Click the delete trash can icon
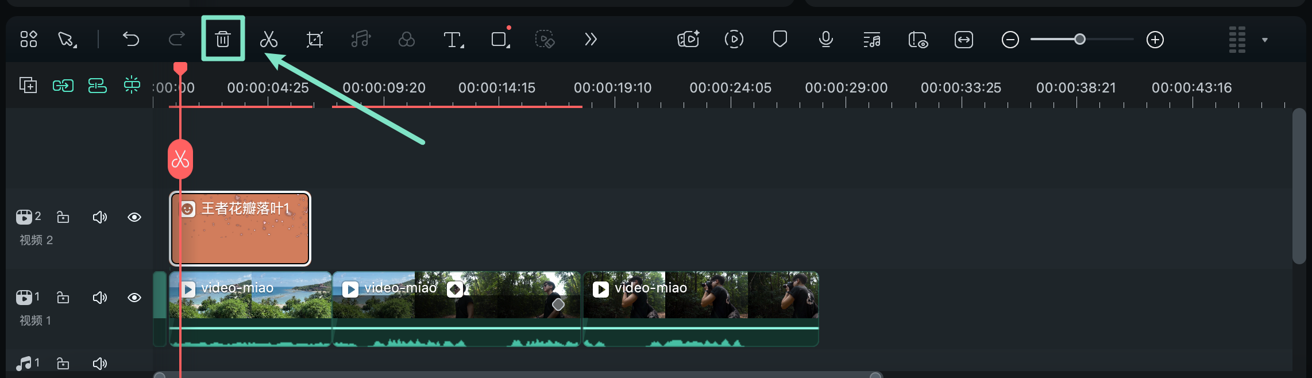The width and height of the screenshot is (1312, 378). click(x=223, y=39)
